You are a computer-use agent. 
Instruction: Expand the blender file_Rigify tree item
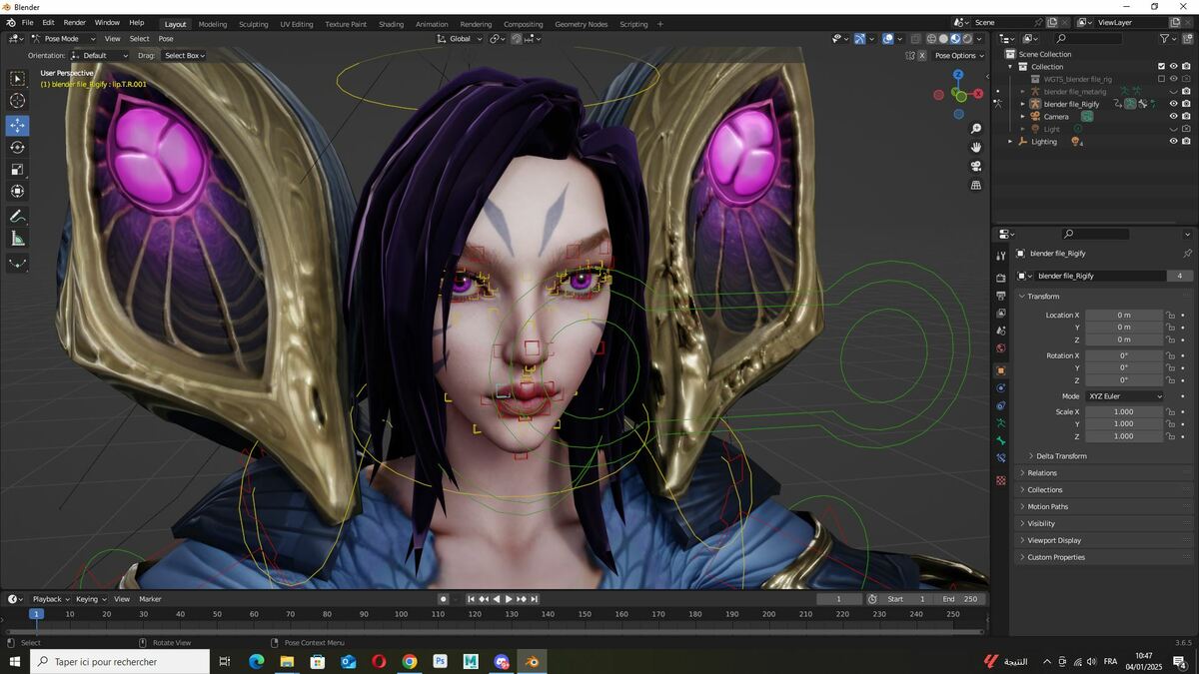[x=1022, y=104]
